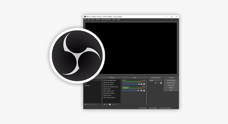The width and height of the screenshot is (228, 124).
Task: Move scene up in Scenes list
Action: [x=91, y=104]
